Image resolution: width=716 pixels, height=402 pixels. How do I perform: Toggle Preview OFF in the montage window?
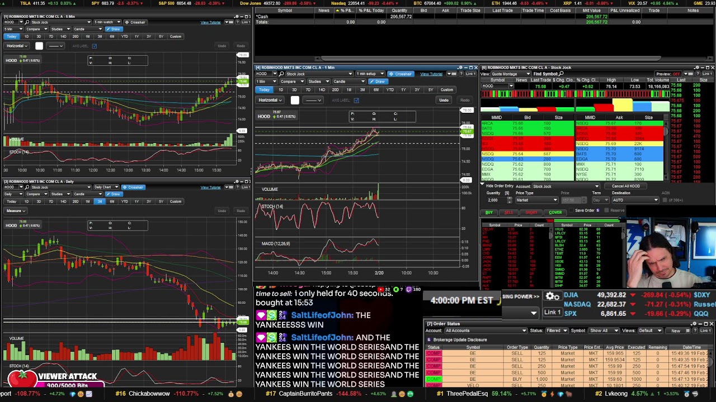click(668, 74)
